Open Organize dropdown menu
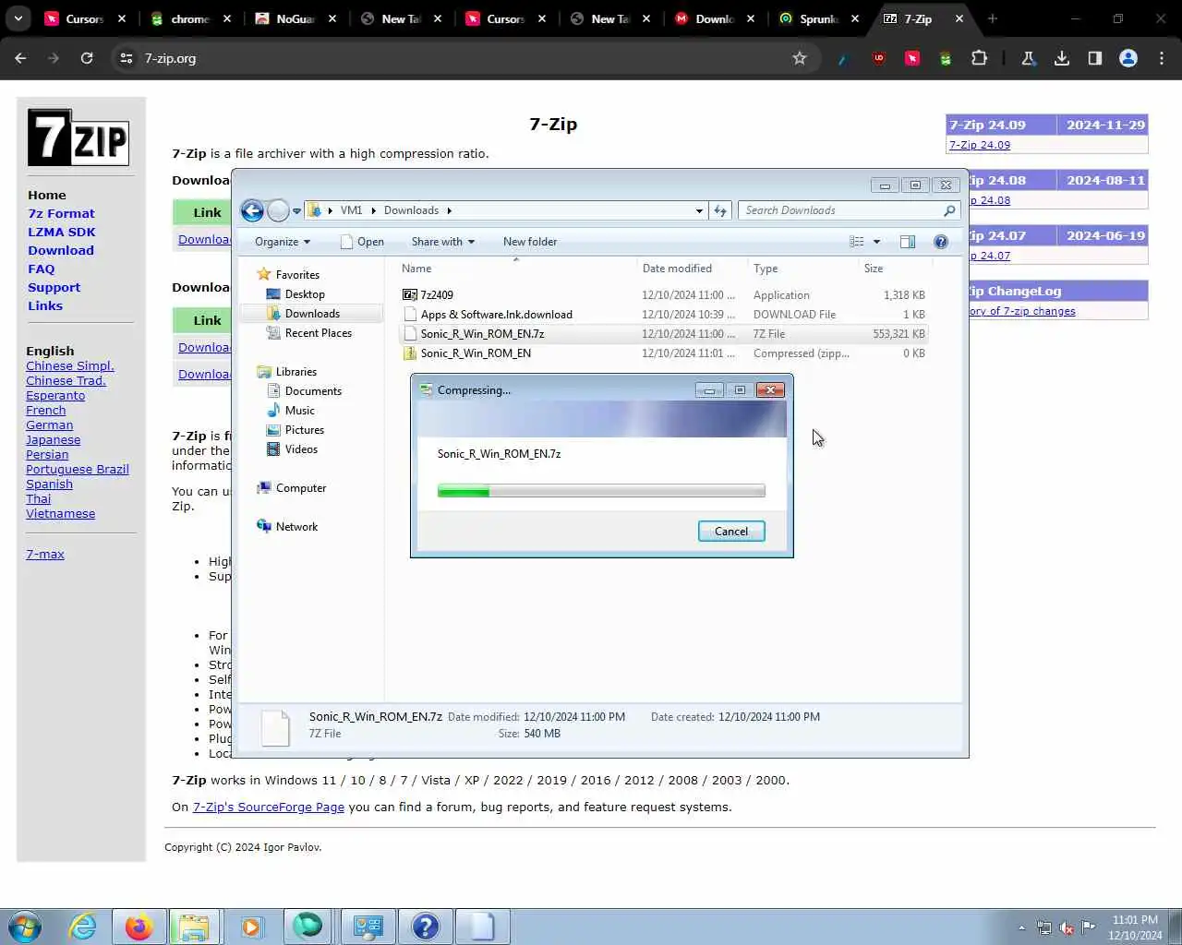This screenshot has width=1182, height=945. pyautogui.click(x=283, y=242)
